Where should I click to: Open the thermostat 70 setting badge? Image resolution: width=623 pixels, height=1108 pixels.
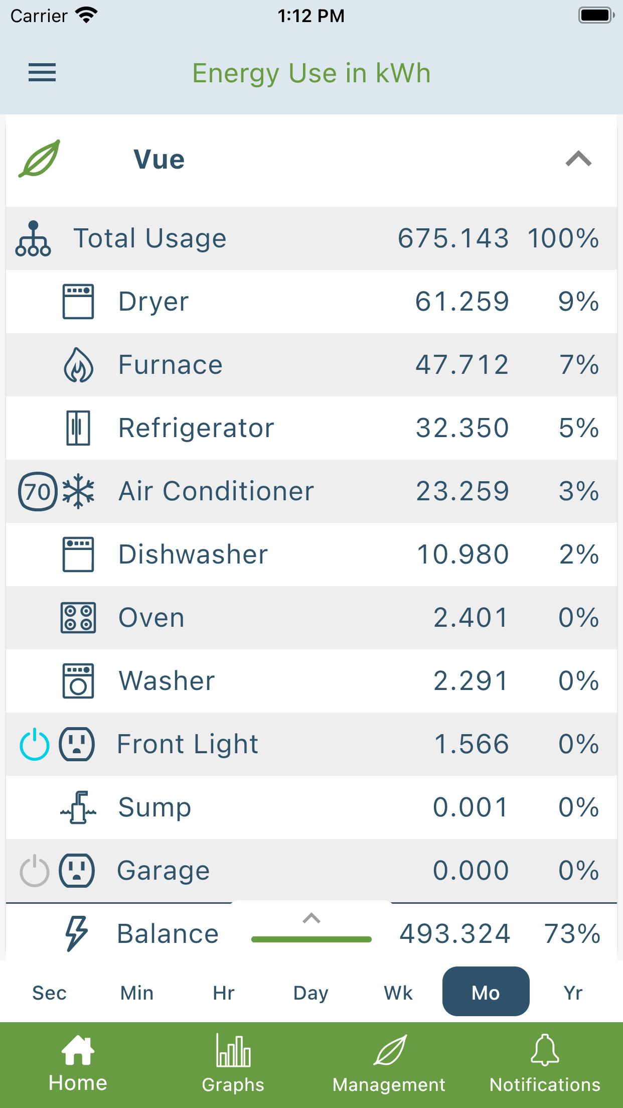(37, 491)
